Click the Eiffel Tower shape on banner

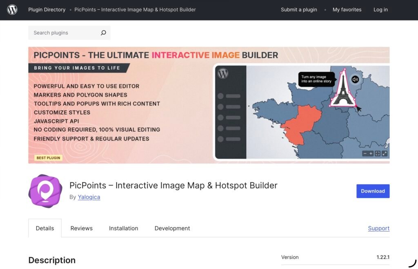[343, 88]
